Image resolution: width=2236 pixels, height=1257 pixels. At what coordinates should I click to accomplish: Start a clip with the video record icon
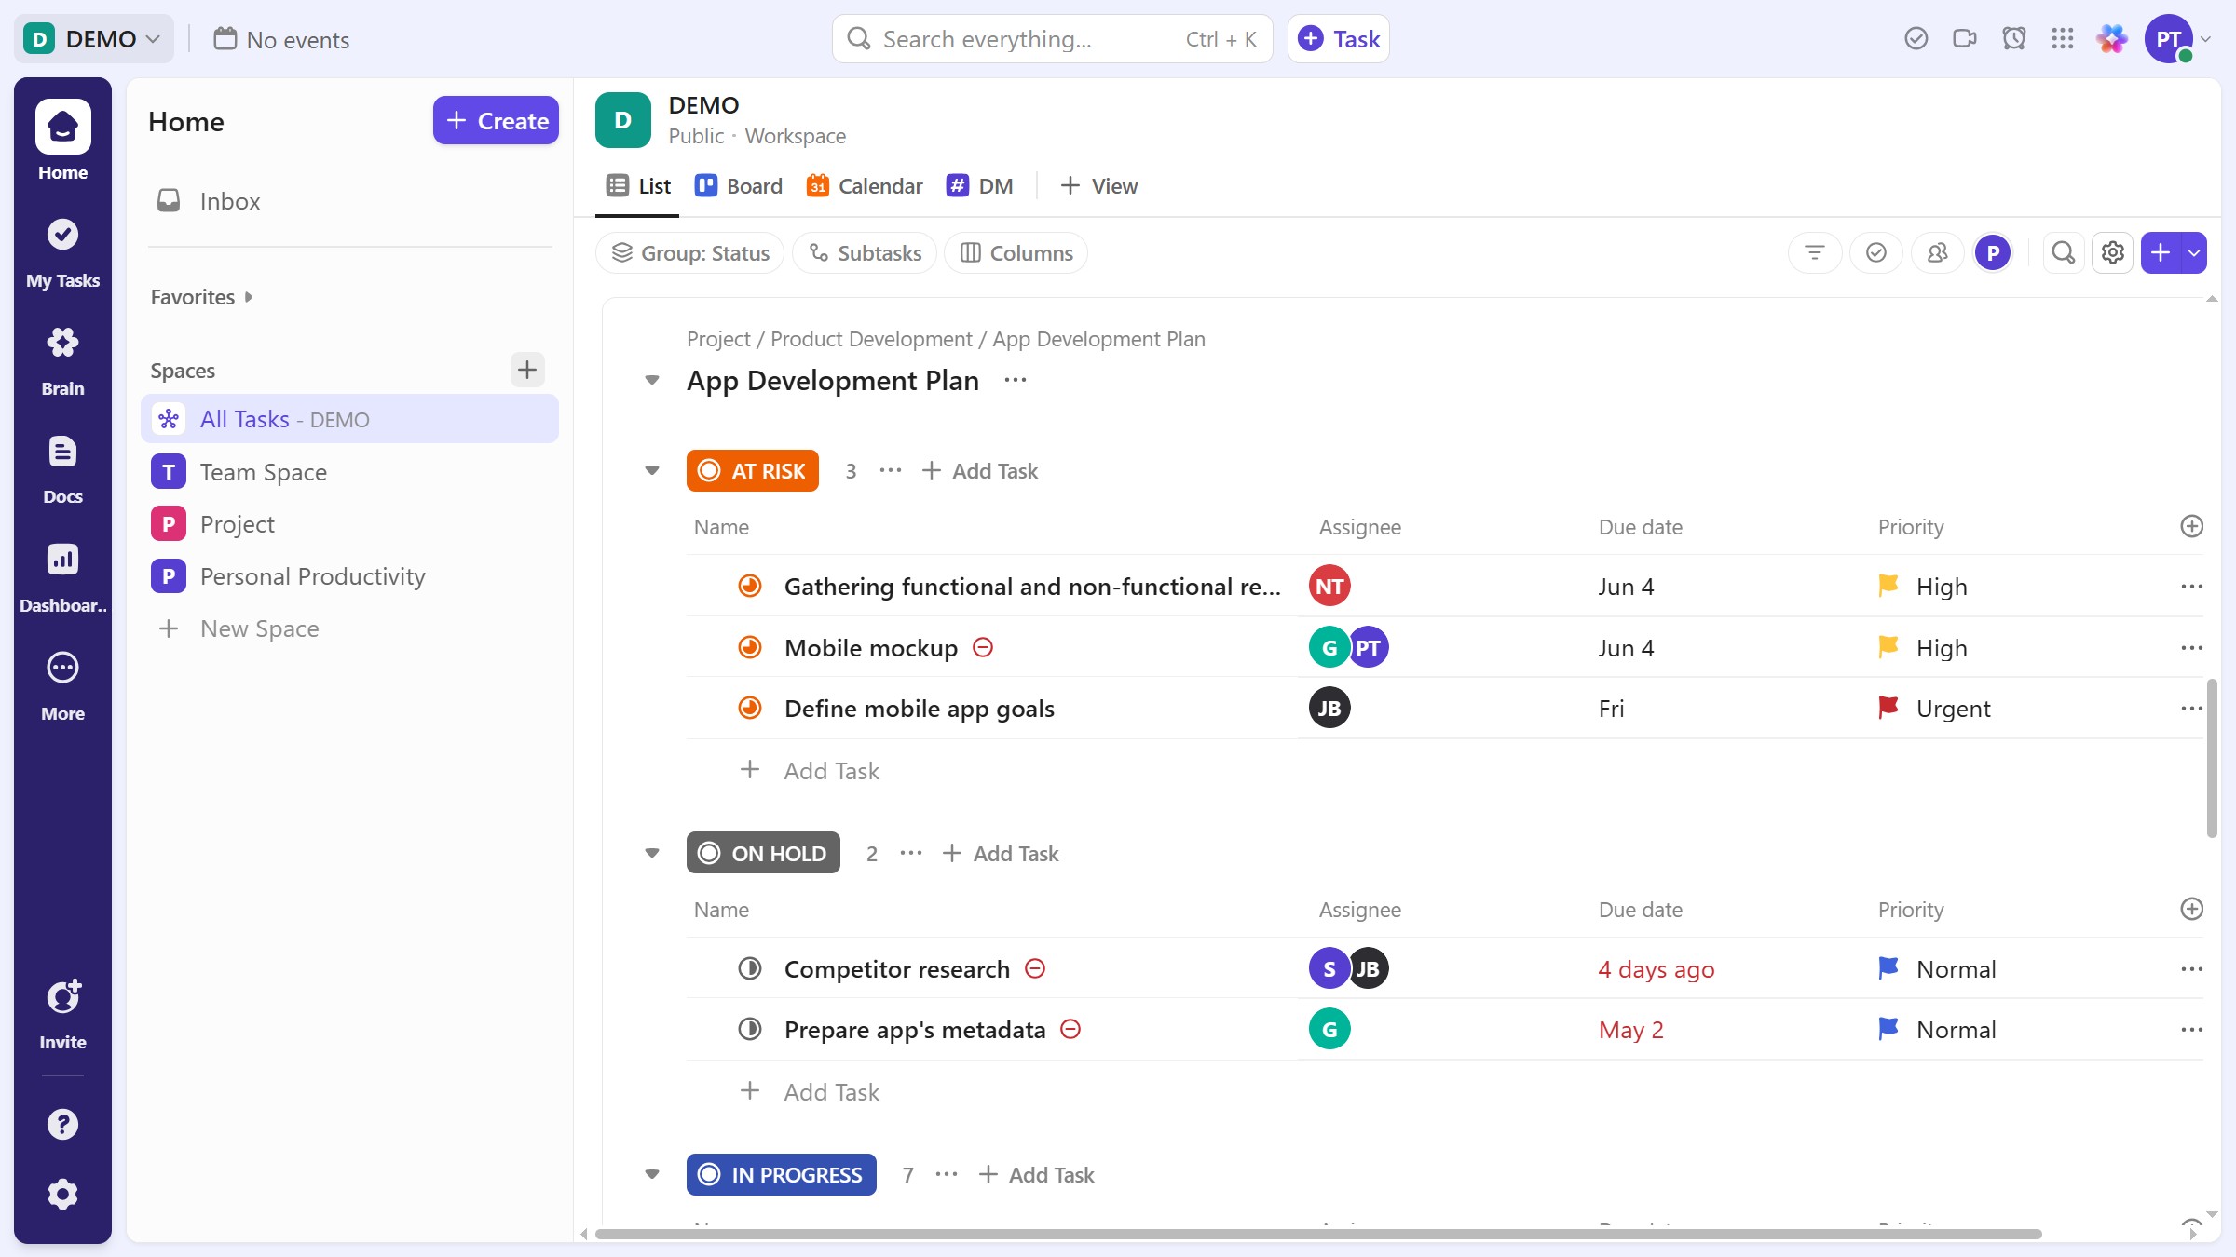[x=1965, y=38]
